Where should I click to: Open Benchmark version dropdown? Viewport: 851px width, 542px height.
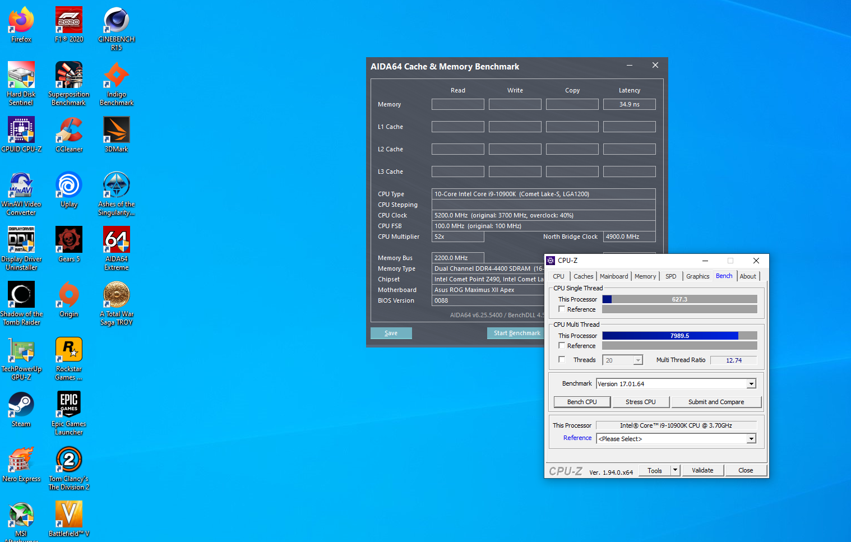click(751, 384)
